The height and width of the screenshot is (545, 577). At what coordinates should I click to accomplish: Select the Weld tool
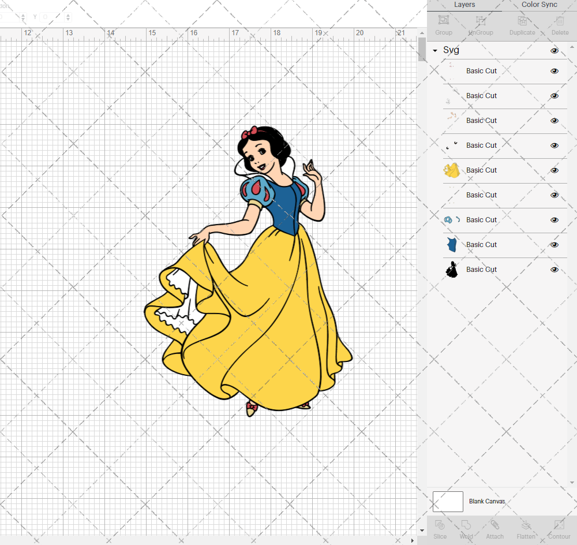coord(466,524)
